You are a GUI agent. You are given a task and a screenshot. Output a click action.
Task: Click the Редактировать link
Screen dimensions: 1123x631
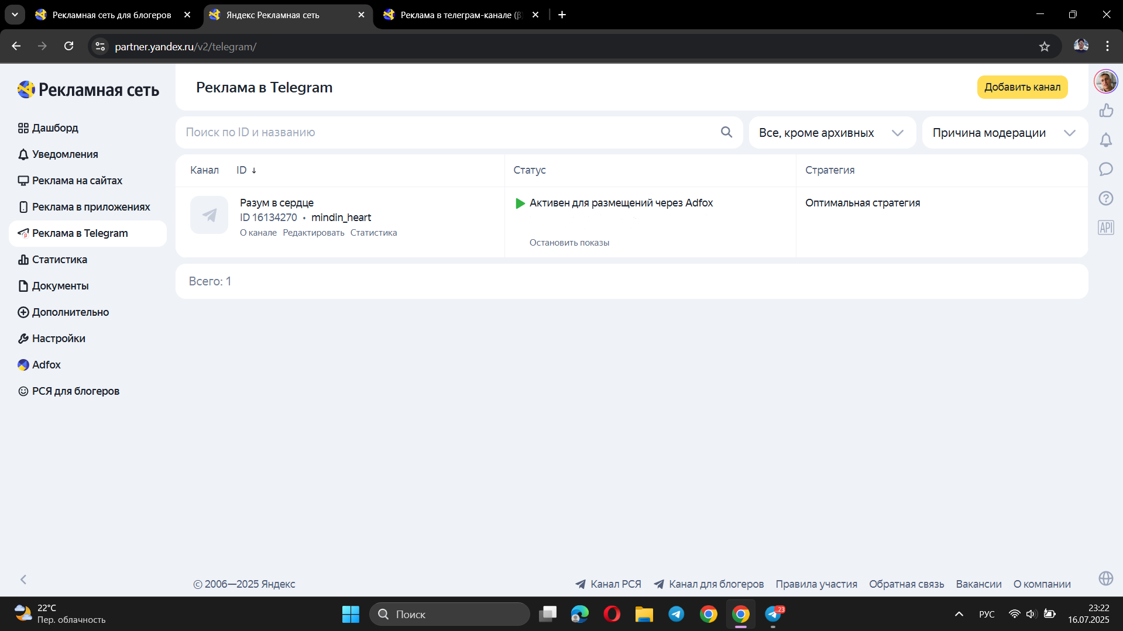[x=314, y=233]
